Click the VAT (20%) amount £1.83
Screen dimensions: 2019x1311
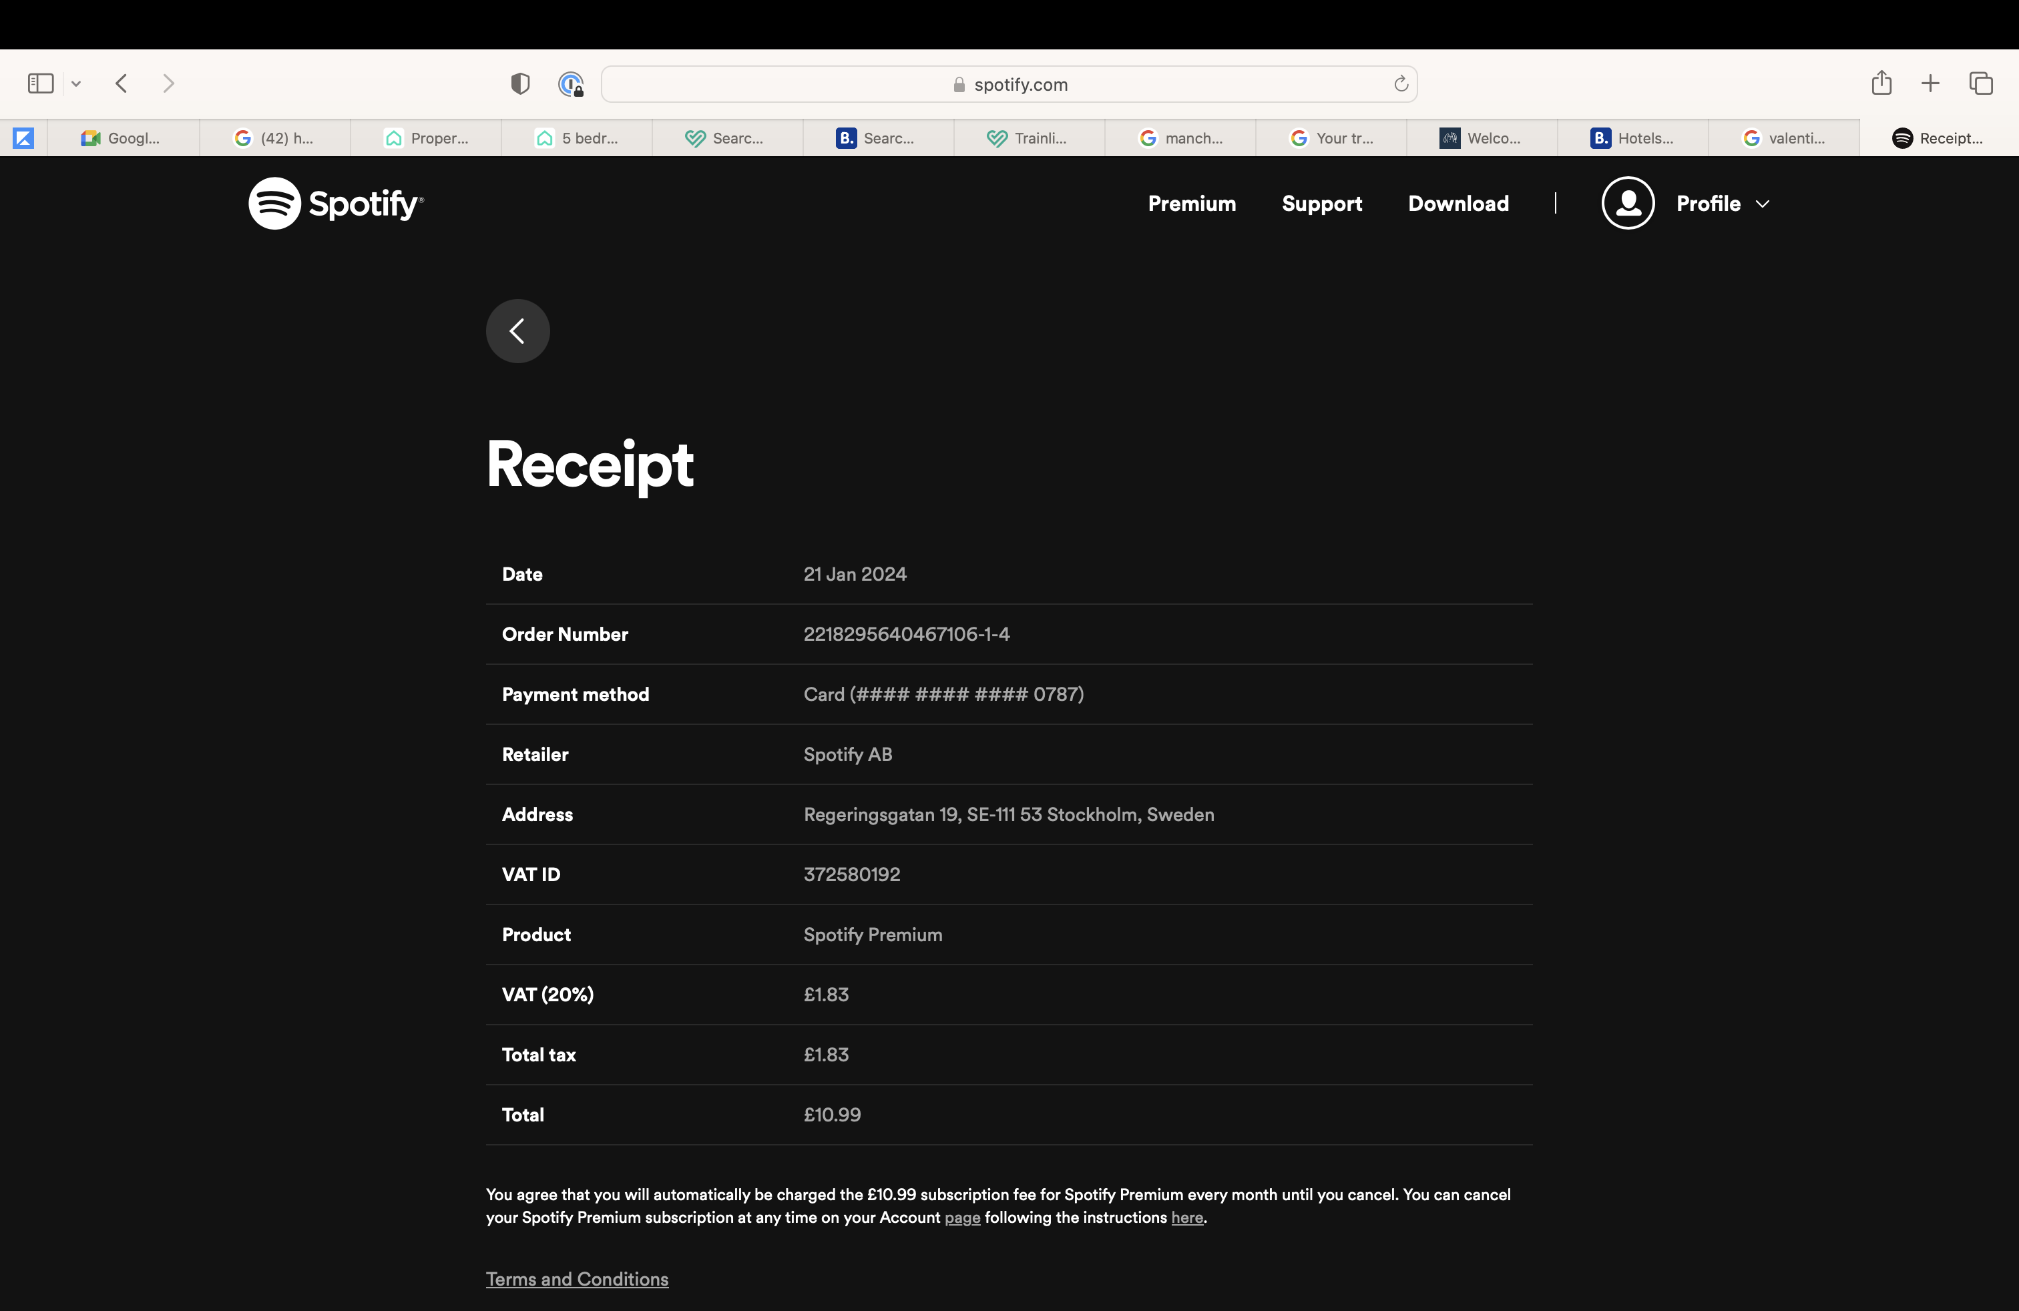(827, 995)
